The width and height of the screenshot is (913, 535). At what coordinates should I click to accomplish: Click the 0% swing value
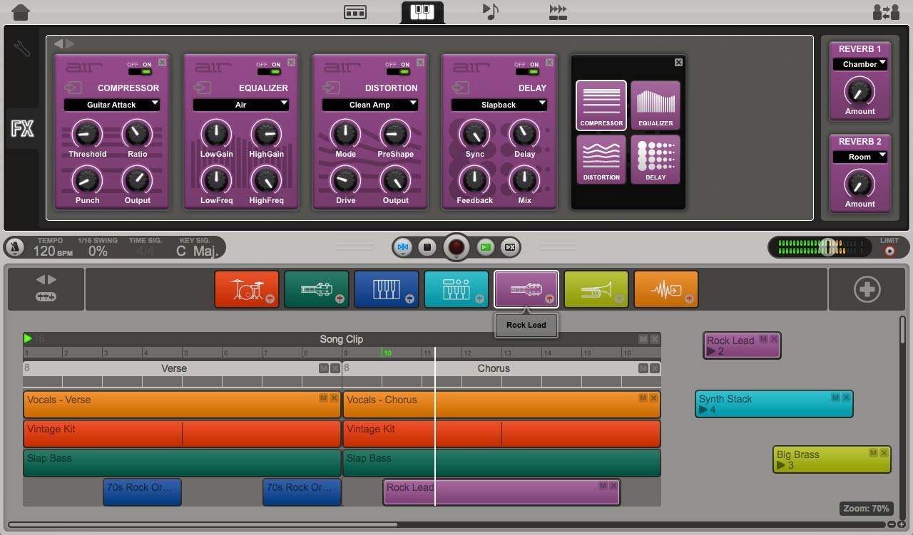(x=98, y=251)
